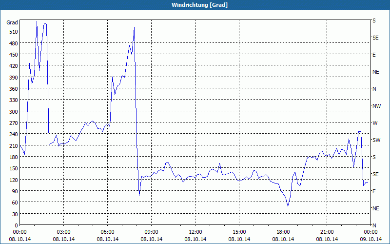Click the 90 degree axis label

[x=15, y=191]
